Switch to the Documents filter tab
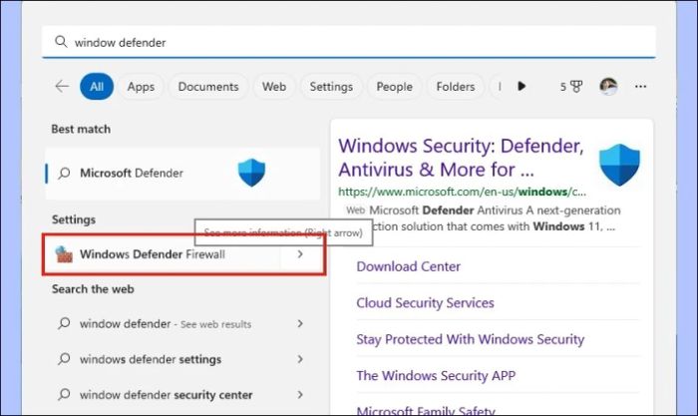This screenshot has height=416, width=698. (x=208, y=87)
